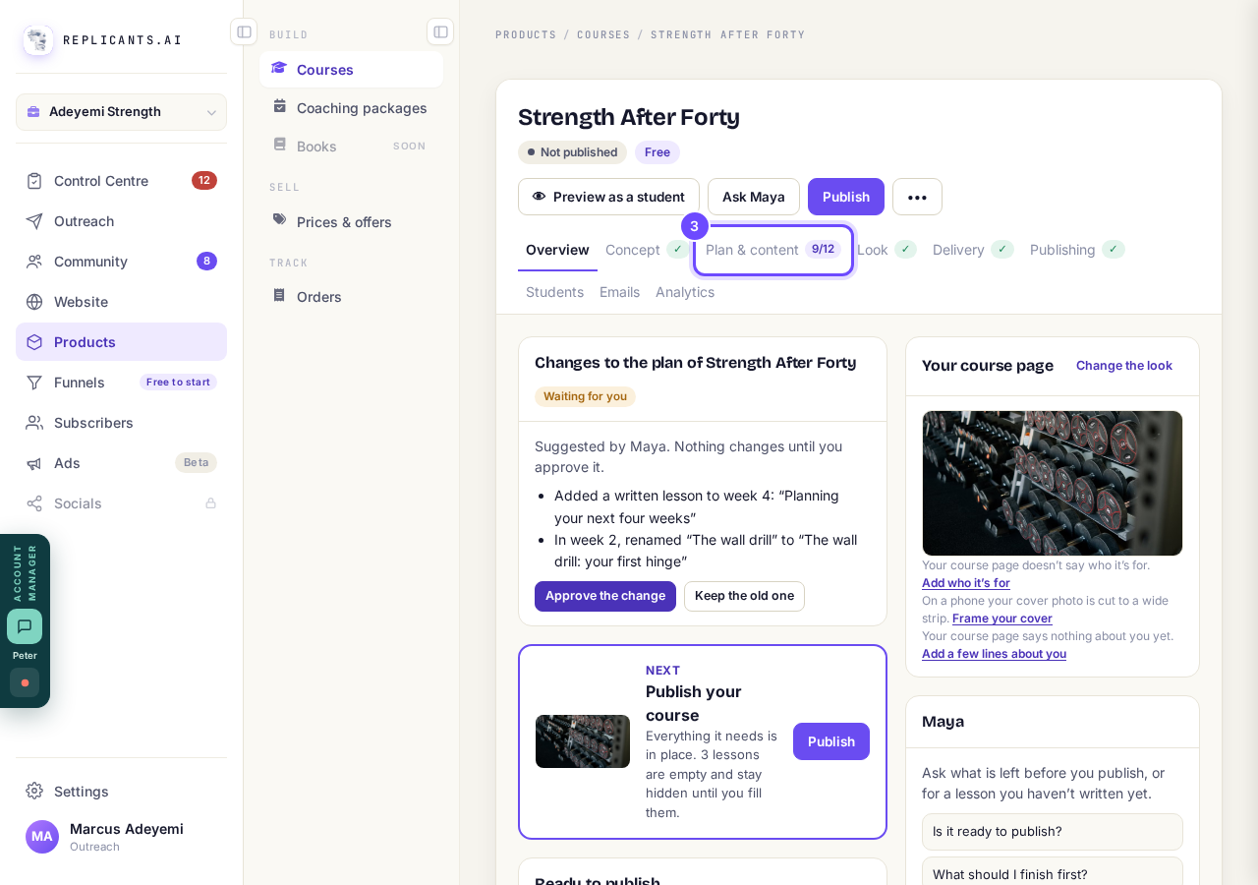Open the Adeyemi Strength workspace dropdown
Screen dimensions: 1258x885
[x=121, y=112]
